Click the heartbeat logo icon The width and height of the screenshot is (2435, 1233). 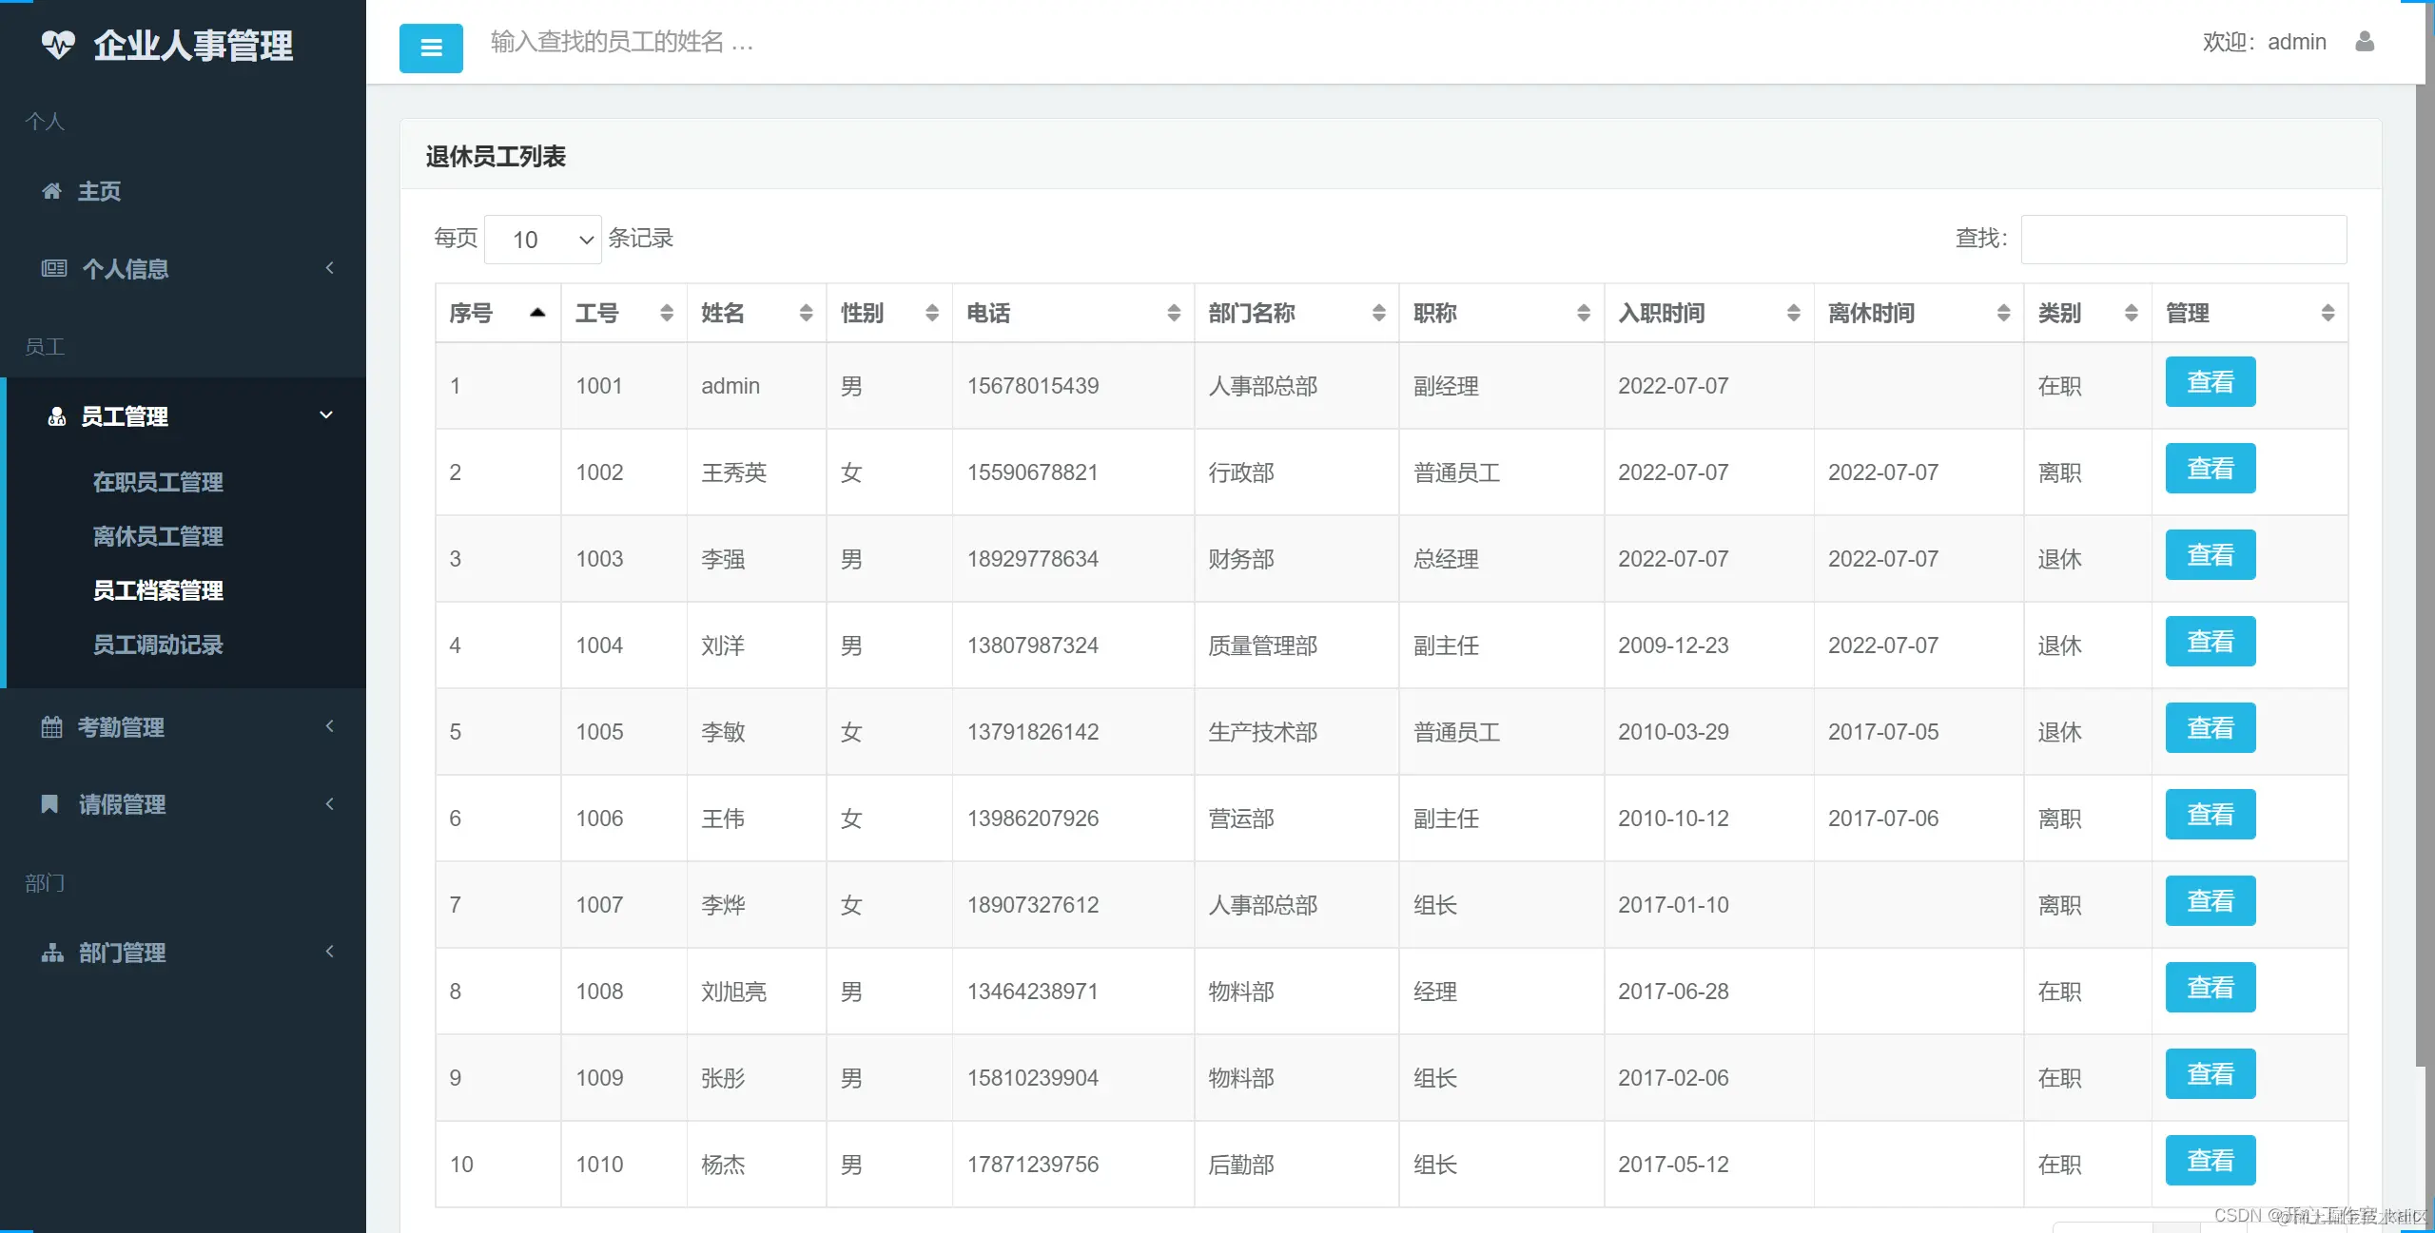pyautogui.click(x=58, y=45)
